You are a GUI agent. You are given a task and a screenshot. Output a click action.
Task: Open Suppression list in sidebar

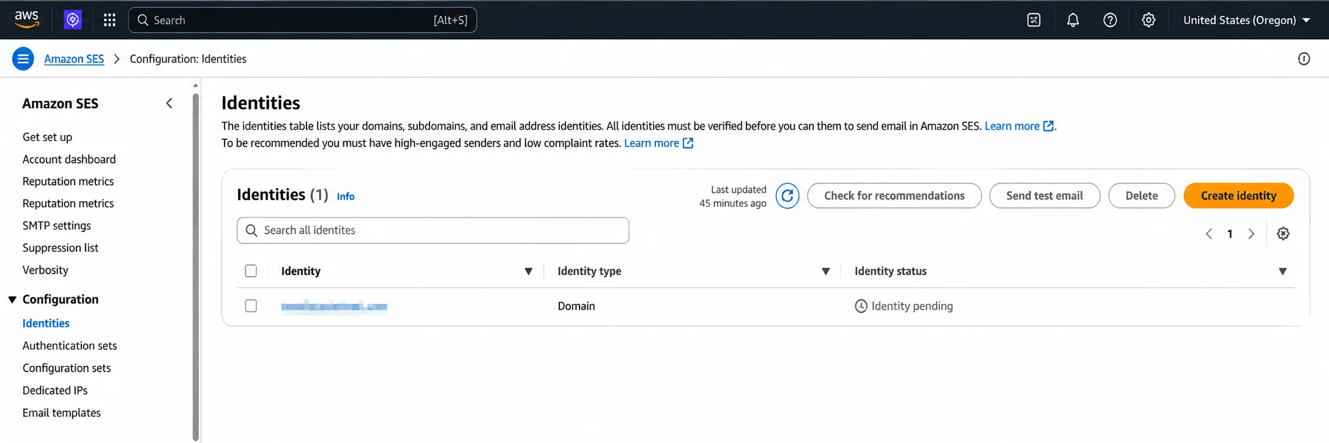(61, 248)
